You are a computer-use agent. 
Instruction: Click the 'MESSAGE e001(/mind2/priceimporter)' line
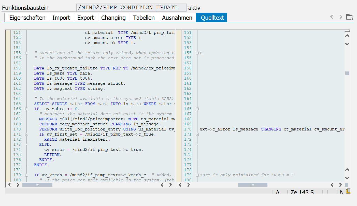(107, 119)
